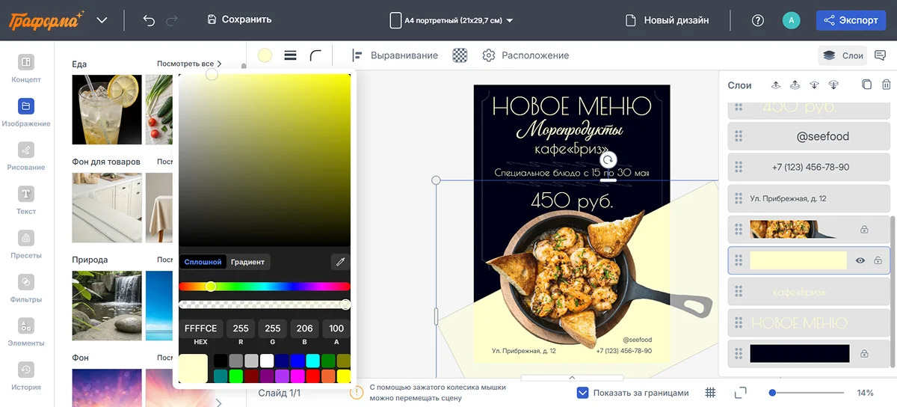Select the НОВОЕ МЕНЮ layer

pyautogui.click(x=810, y=322)
